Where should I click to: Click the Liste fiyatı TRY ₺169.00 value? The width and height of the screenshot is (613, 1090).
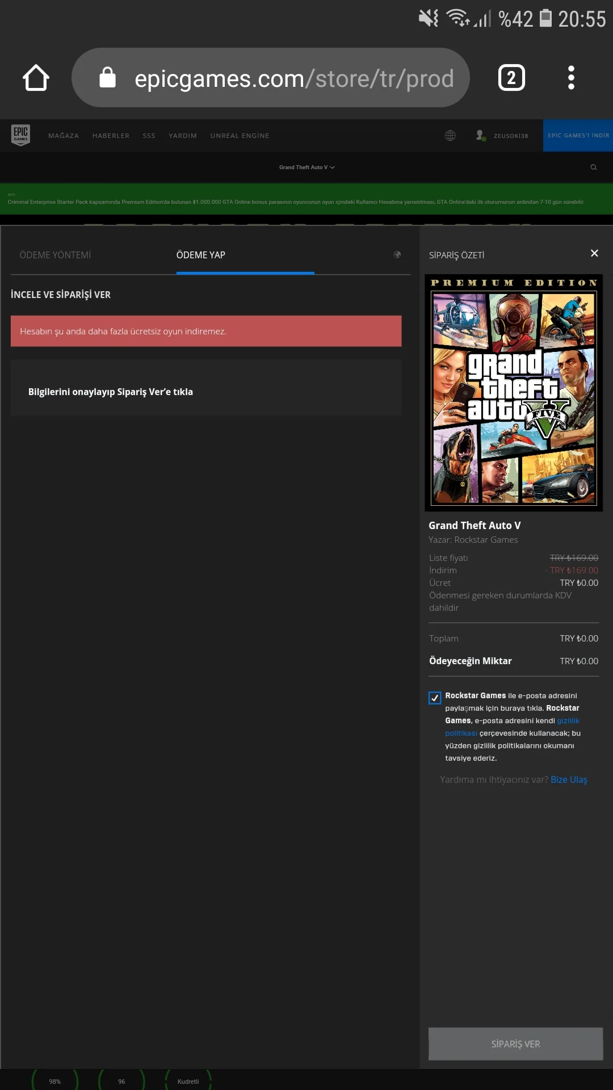coord(574,558)
